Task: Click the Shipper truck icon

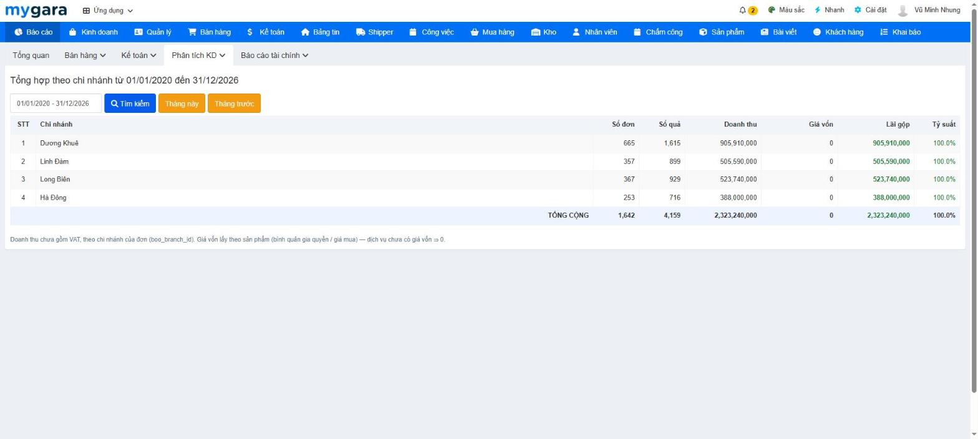Action: coord(361,32)
